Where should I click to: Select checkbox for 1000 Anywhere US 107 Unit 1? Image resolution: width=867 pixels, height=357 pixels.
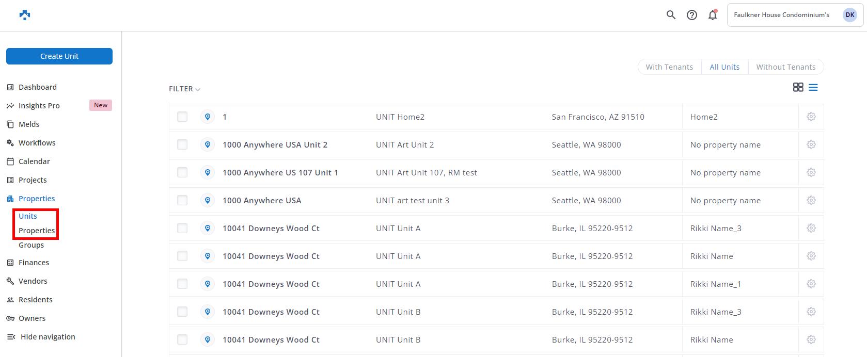[182, 172]
